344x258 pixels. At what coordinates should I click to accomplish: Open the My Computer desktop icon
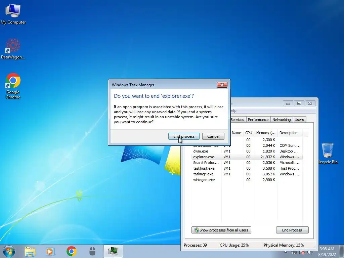(13, 14)
